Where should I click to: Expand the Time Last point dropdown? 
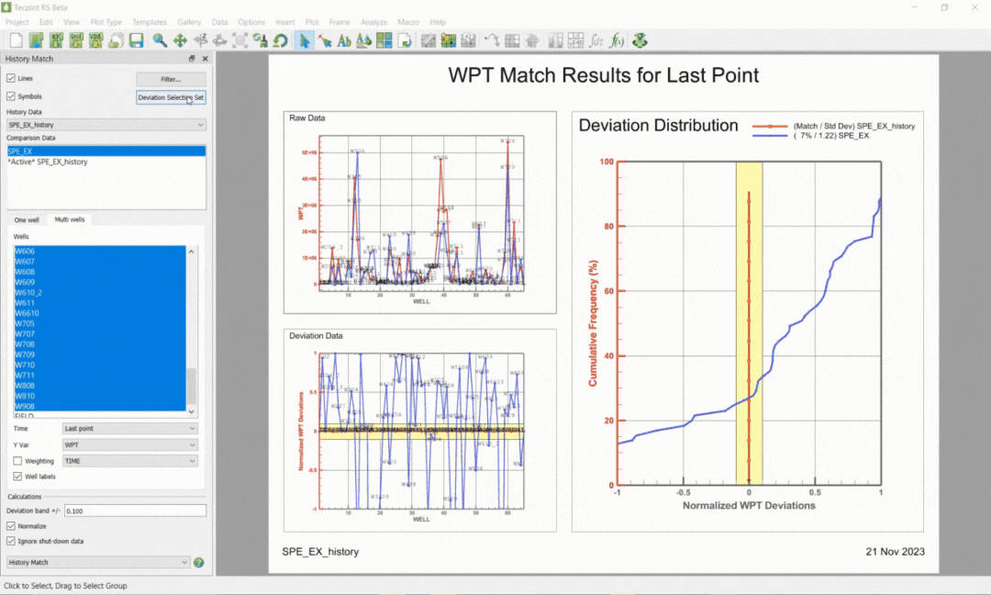tap(130, 428)
